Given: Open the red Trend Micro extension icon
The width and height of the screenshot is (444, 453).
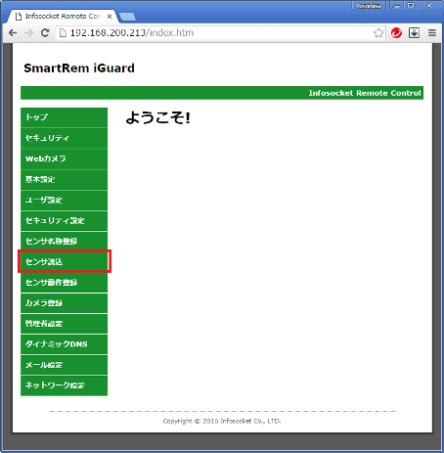Looking at the screenshot, I should click(x=396, y=33).
